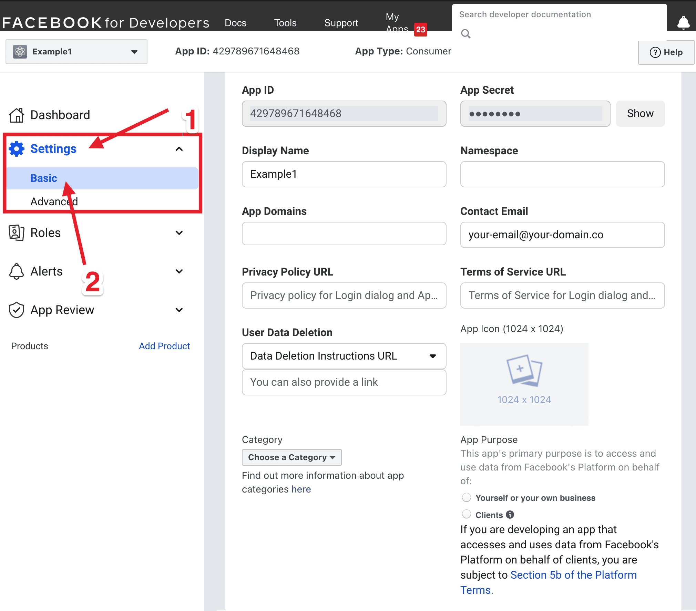Open Data Deletion Instructions URL dropdown
This screenshot has width=696, height=611.
click(x=344, y=356)
